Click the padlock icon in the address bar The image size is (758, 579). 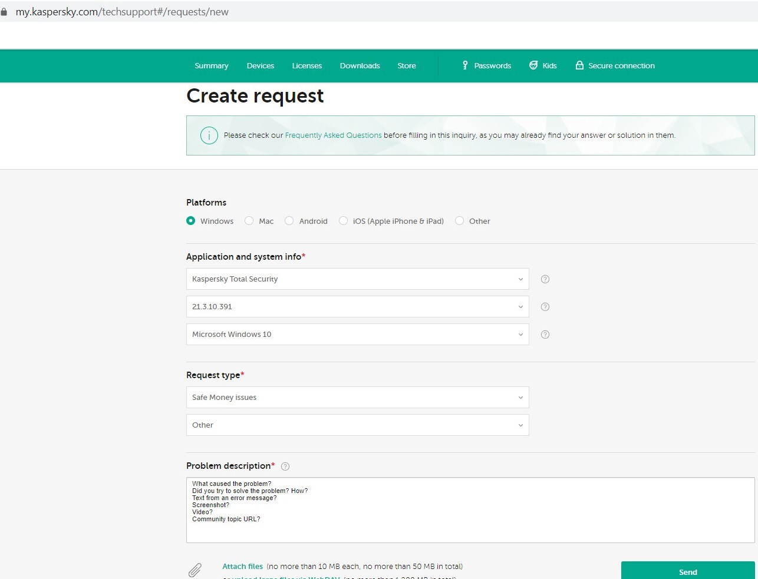pyautogui.click(x=4, y=12)
